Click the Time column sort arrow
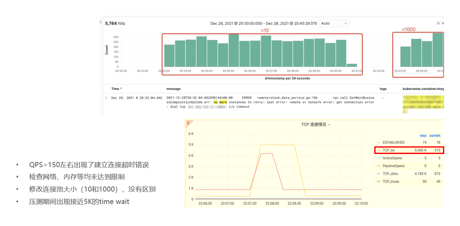Screen dimensions: 460x226 (121, 89)
